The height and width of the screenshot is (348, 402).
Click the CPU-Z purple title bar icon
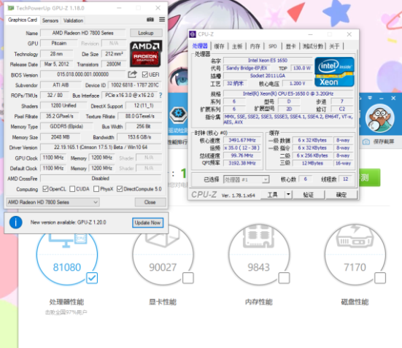tap(193, 34)
